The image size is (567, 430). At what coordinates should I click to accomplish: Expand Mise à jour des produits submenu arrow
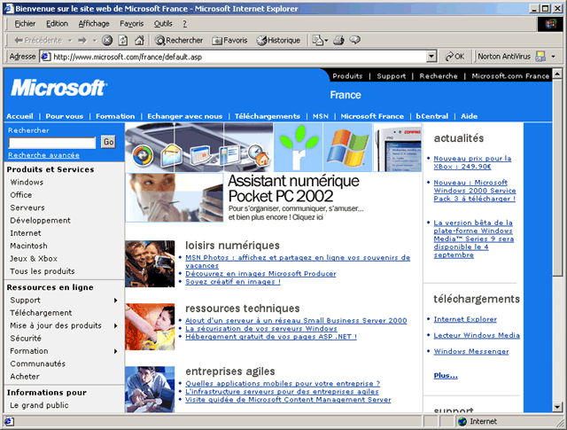coord(116,325)
